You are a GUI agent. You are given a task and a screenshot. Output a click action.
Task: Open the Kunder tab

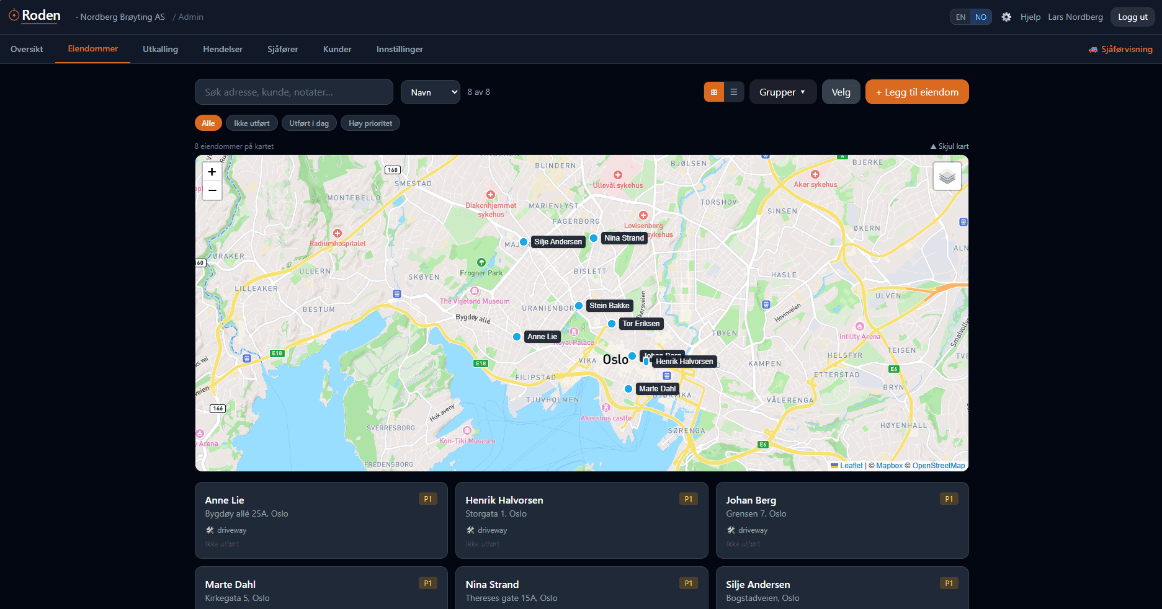(x=337, y=49)
